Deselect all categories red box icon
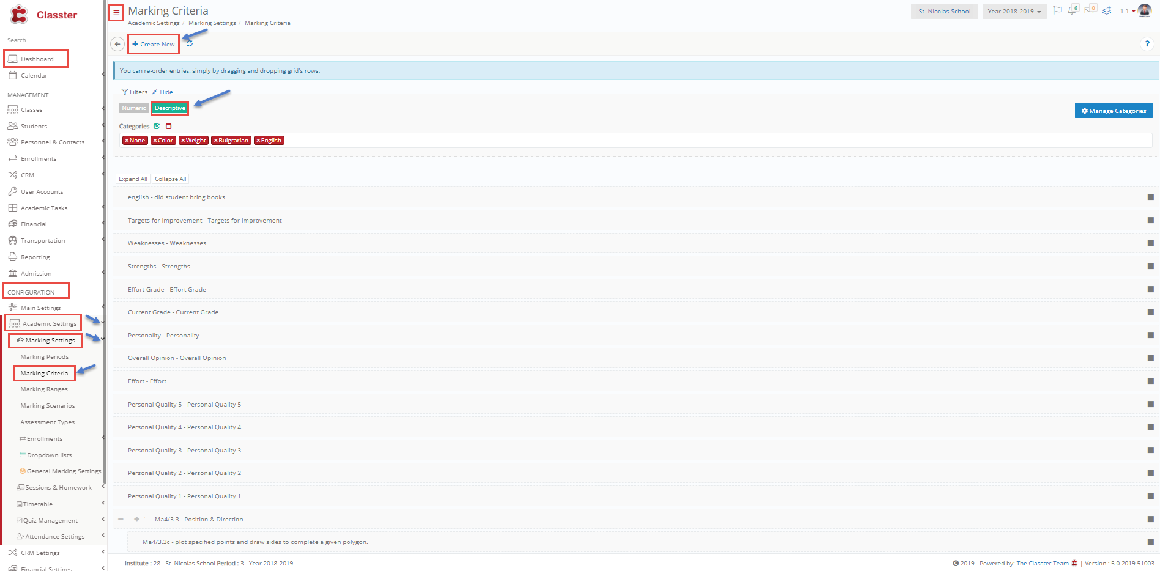Screen dimensions: 1160x571 pyautogui.click(x=169, y=126)
